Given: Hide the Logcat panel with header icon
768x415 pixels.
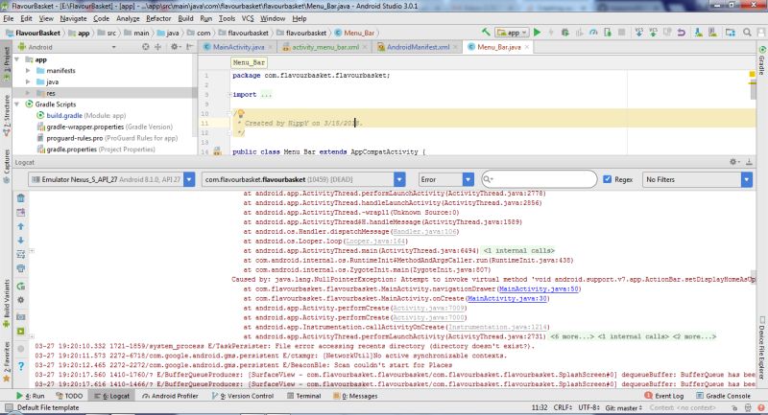Looking at the screenshot, I should point(749,162).
